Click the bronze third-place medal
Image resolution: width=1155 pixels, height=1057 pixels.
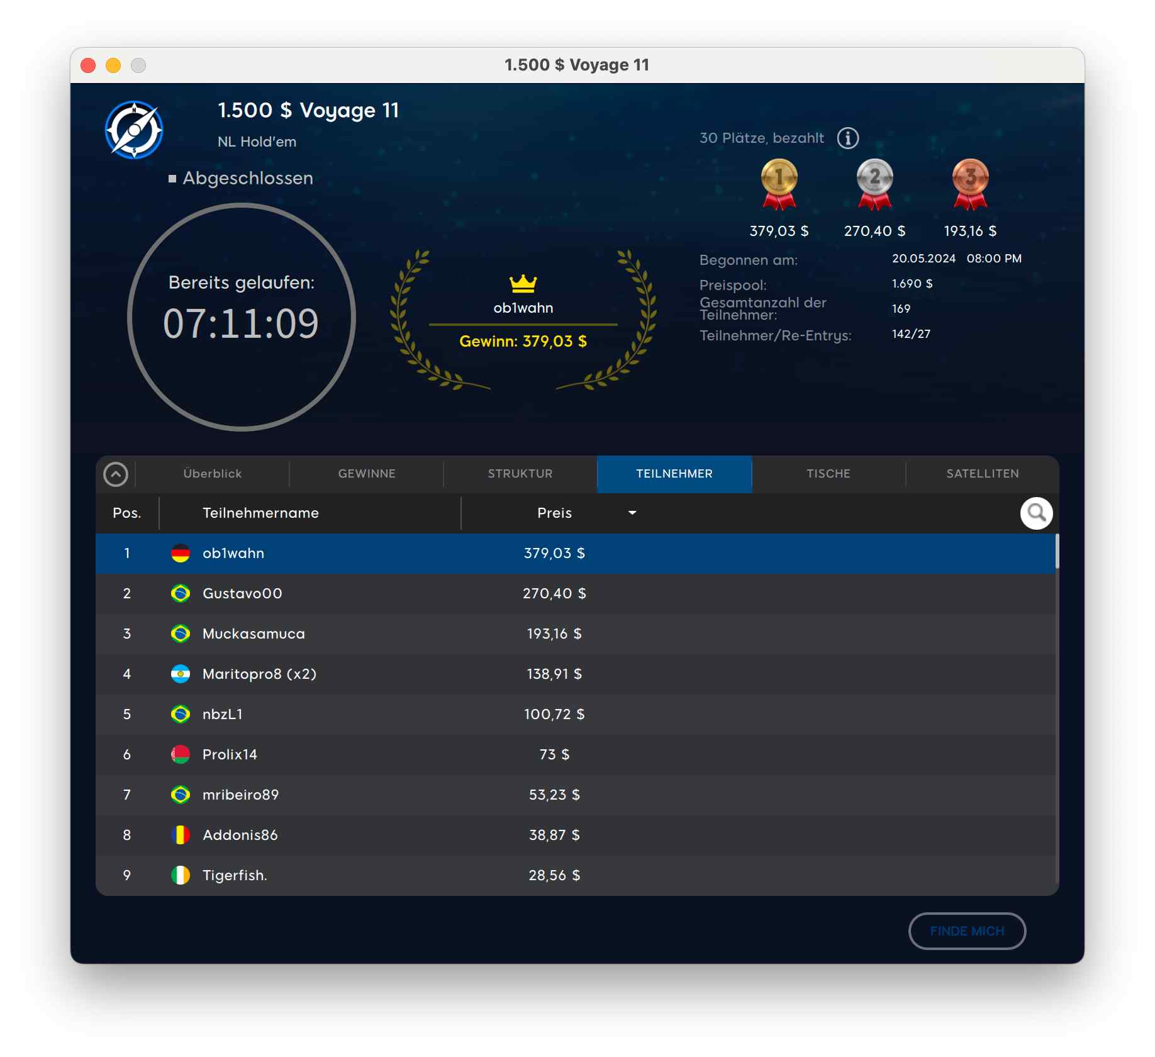[970, 183]
